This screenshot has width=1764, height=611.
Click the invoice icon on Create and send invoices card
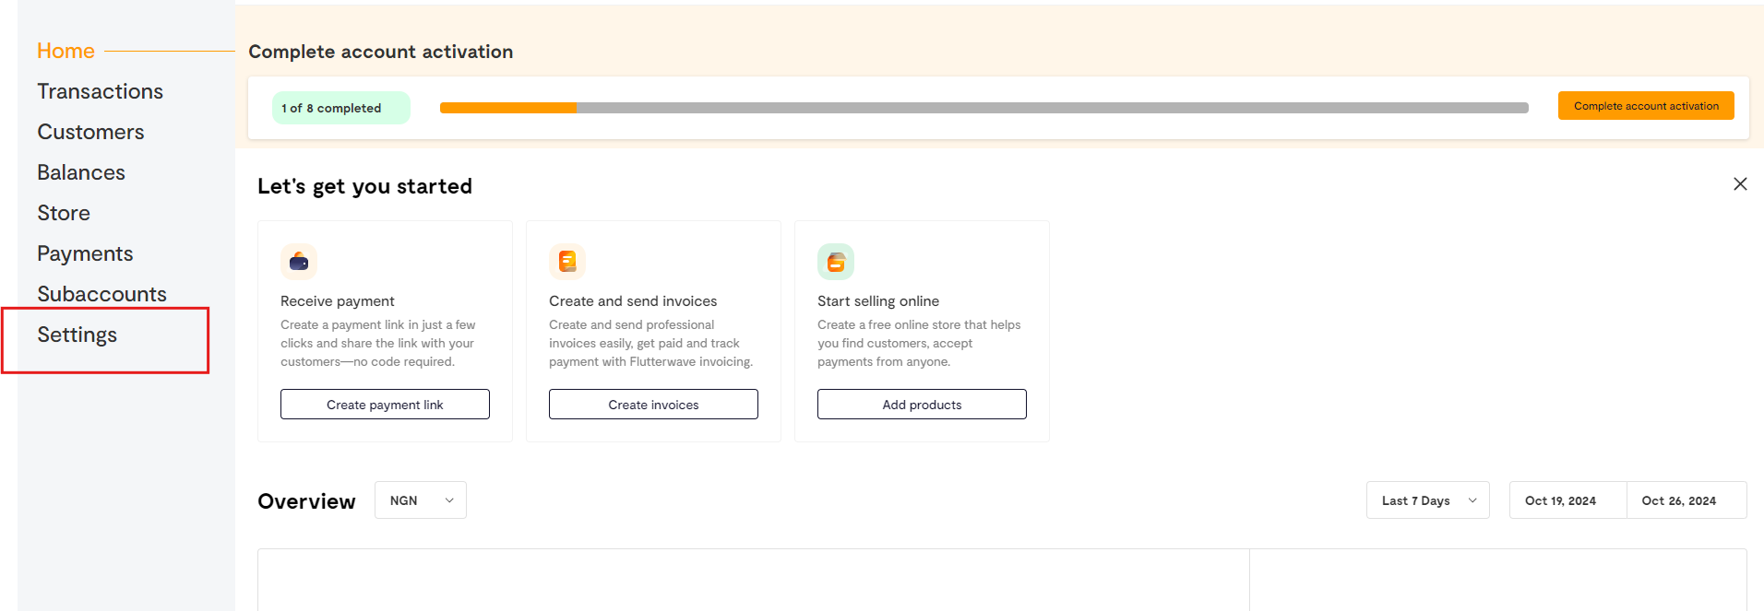(567, 262)
